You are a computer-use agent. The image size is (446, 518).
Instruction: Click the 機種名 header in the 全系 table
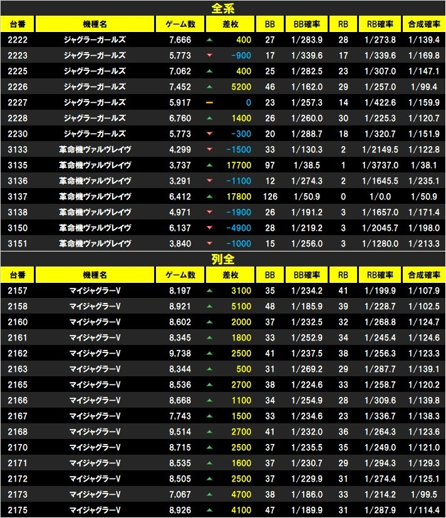tap(95, 24)
